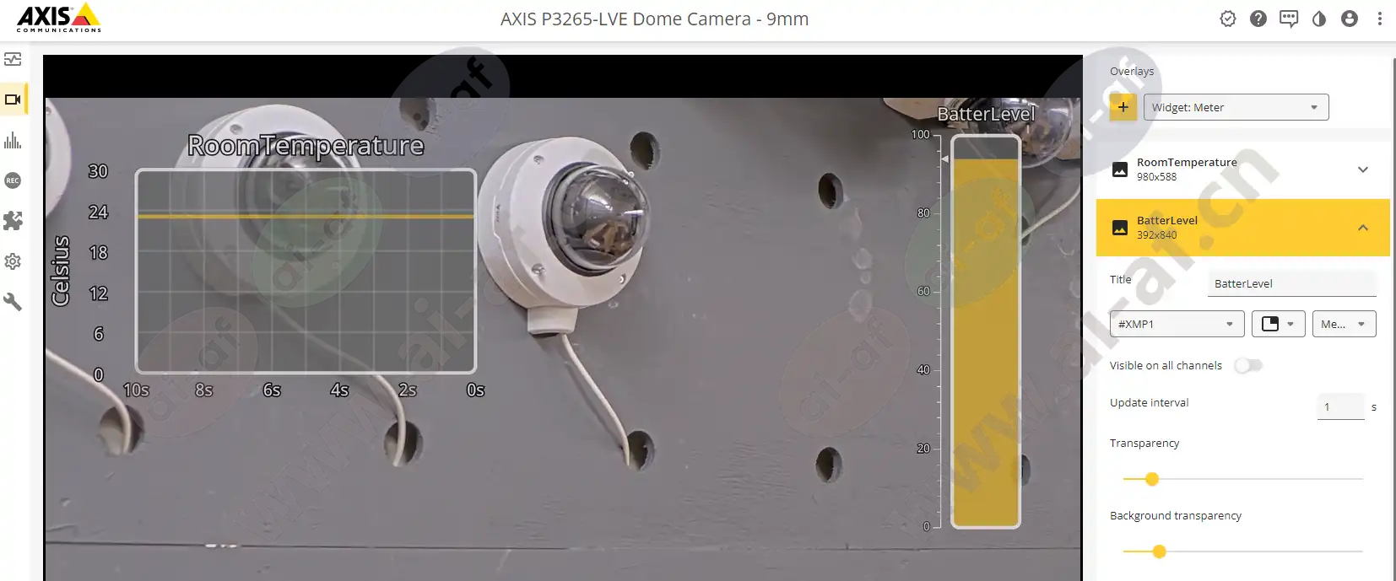
Task: Click the BatterLevel title on the video
Action: (x=986, y=114)
